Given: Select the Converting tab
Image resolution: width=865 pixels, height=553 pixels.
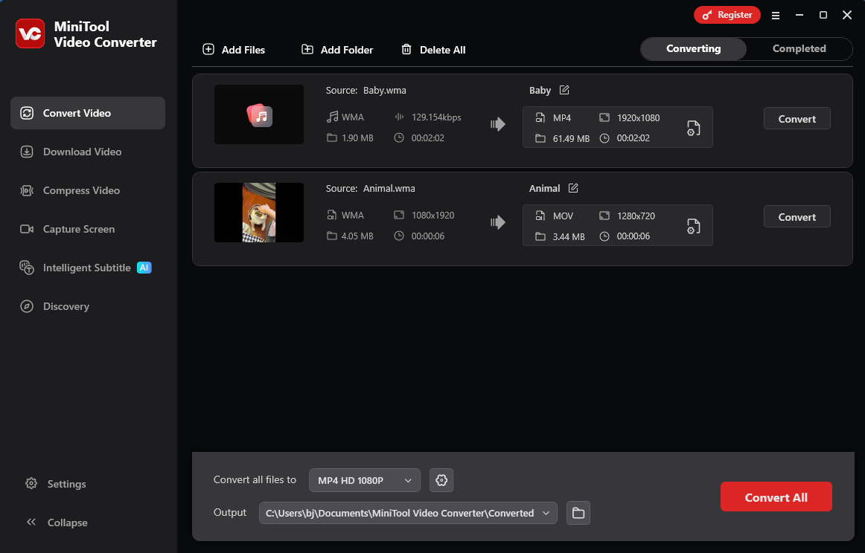Looking at the screenshot, I should (692, 48).
